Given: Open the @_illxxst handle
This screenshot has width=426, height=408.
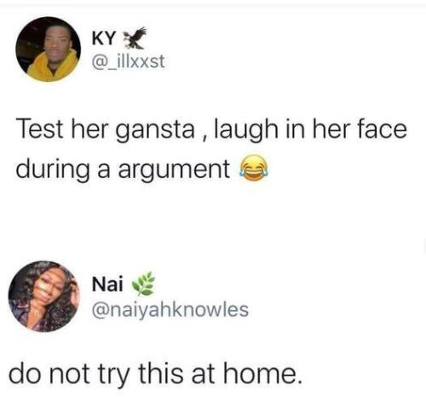Looking at the screenshot, I should [x=128, y=61].
